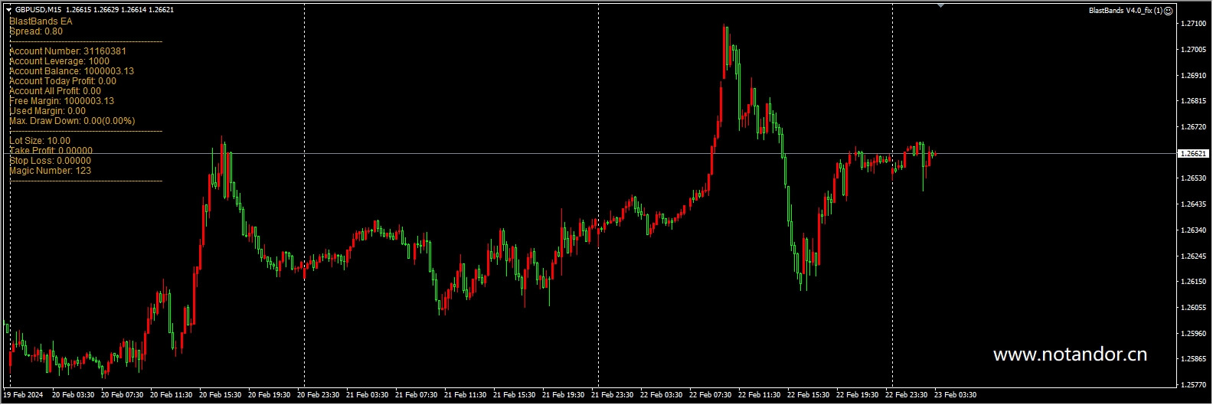Click the Account Number: 31160381 text
Image resolution: width=1213 pixels, height=405 pixels.
67,51
